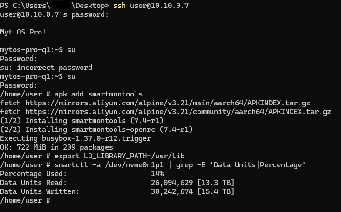Click the 14% value

click(157, 173)
